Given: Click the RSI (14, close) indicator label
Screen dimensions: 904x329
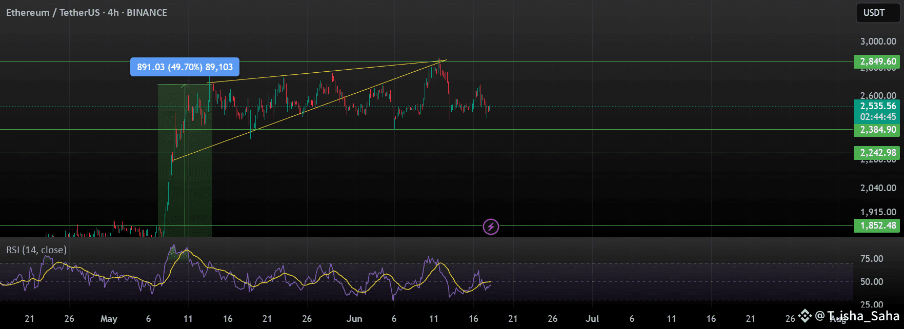Looking at the screenshot, I should point(36,250).
